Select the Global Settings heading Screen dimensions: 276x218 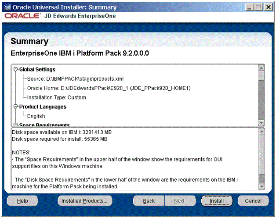37,69
